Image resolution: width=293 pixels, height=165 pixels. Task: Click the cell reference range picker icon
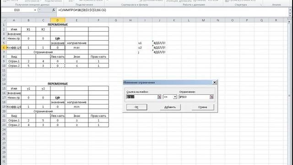(x=159, y=97)
